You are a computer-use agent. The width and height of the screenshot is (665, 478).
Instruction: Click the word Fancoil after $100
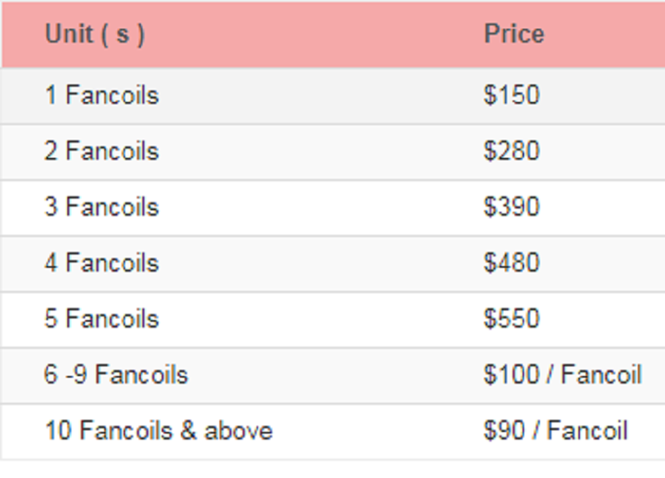pyautogui.click(x=601, y=375)
